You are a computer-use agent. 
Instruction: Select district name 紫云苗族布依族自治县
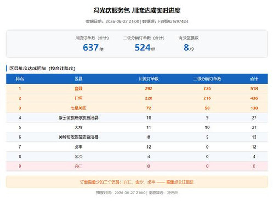tap(78, 117)
